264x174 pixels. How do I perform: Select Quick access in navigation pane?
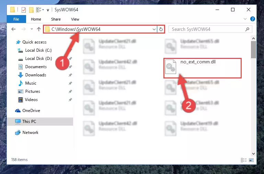click(34, 42)
